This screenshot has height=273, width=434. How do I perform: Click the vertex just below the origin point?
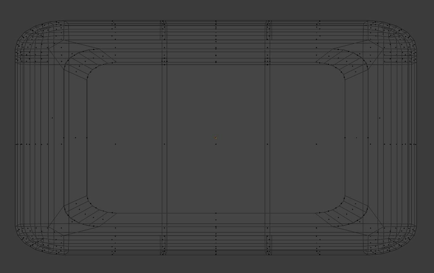point(216,144)
